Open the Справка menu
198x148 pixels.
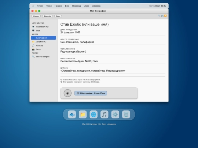pyautogui.click(x=96, y=6)
